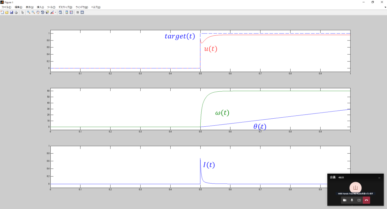Open the Show Plot Tools icon

(83, 13)
